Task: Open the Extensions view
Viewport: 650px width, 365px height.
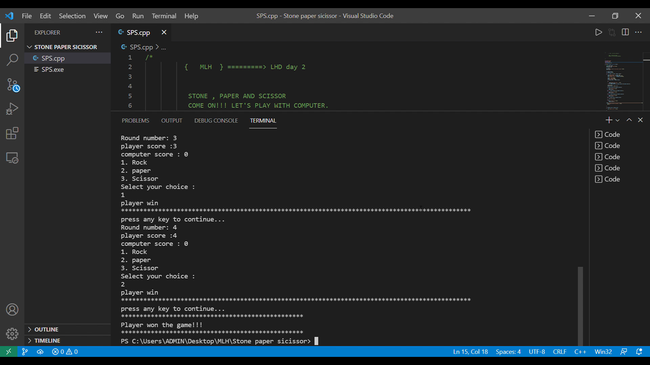Action: click(x=12, y=133)
